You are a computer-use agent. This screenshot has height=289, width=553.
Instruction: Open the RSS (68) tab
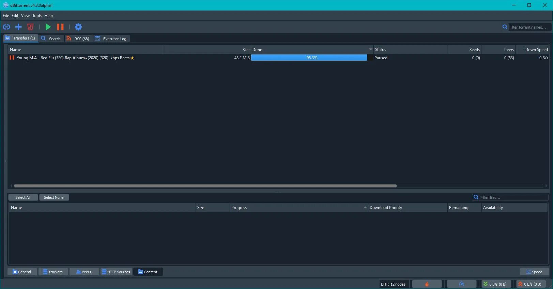click(78, 38)
